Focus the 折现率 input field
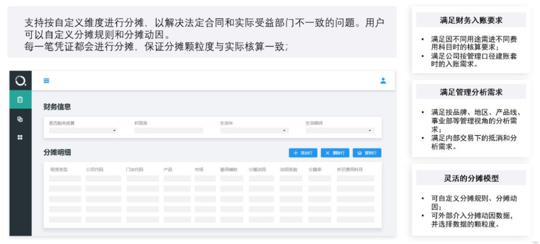The height and width of the screenshot is (244, 540). coord(169,131)
